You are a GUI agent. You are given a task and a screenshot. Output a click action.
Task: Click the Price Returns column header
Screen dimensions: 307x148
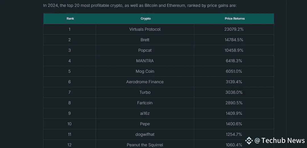tap(235, 18)
